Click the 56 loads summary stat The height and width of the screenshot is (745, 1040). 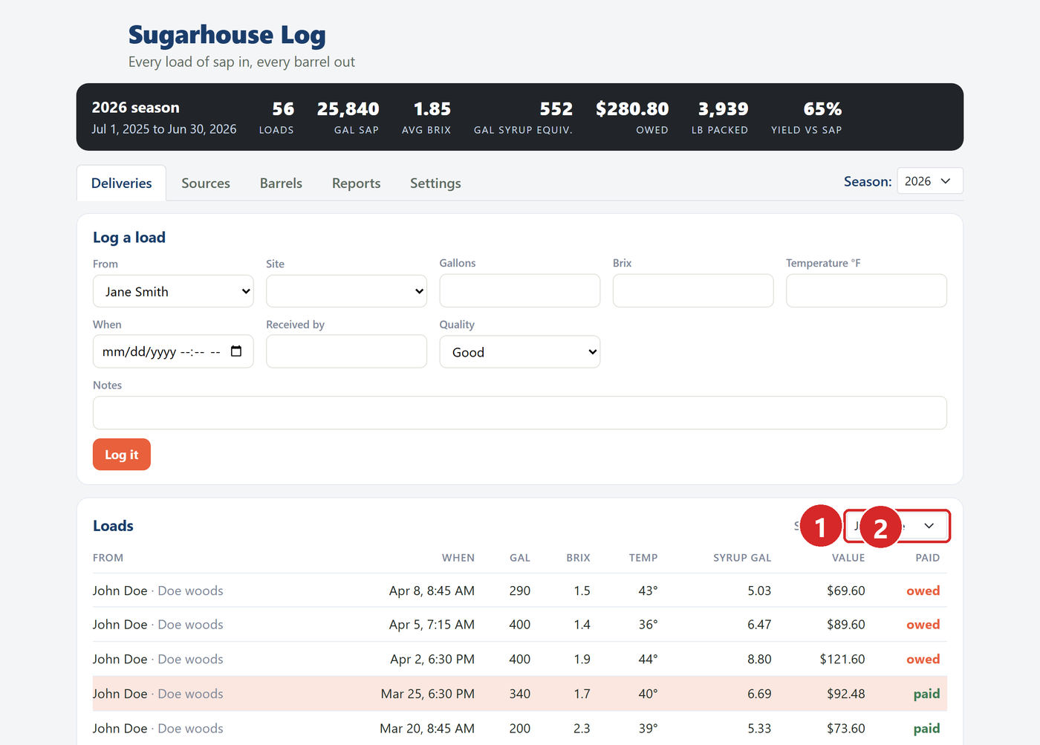pyautogui.click(x=276, y=117)
